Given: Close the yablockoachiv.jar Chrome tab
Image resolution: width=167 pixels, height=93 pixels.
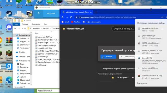Looking at the screenshot, I should (91, 12).
